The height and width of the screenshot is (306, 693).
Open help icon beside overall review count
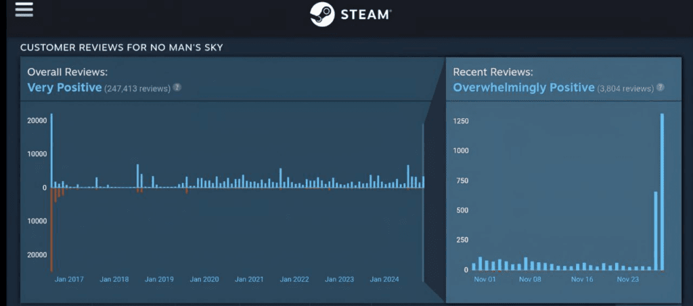(x=177, y=87)
